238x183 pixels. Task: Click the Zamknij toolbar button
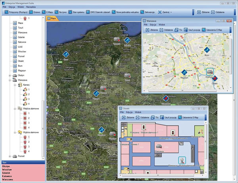tap(163, 12)
